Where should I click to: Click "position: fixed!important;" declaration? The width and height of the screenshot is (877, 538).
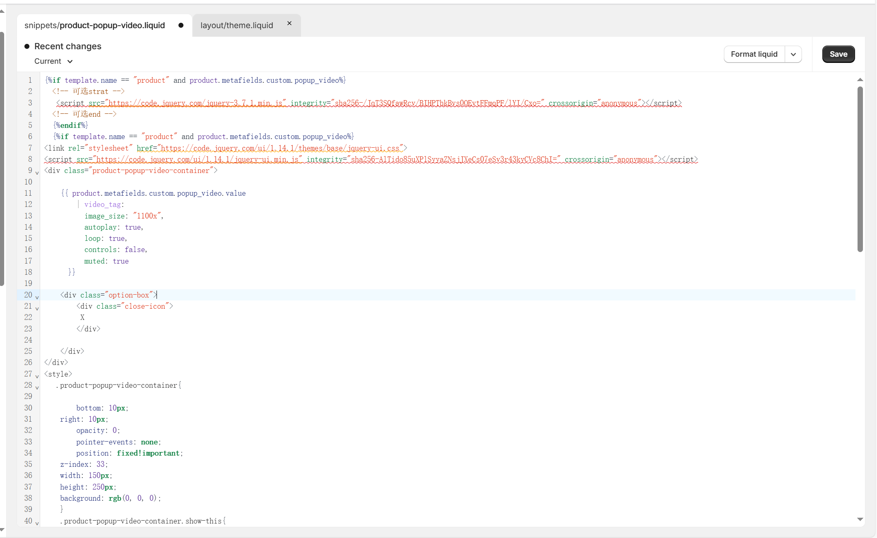pos(129,453)
